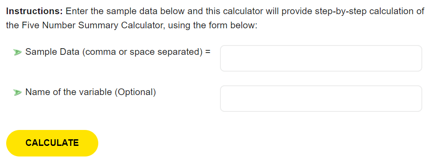Click the phrase Enter the sample data below
The height and width of the screenshot is (164, 432).
click(x=125, y=11)
